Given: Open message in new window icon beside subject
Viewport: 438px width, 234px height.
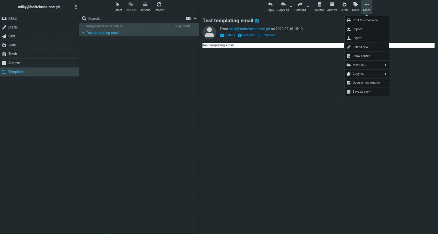Looking at the screenshot, I should pyautogui.click(x=257, y=21).
